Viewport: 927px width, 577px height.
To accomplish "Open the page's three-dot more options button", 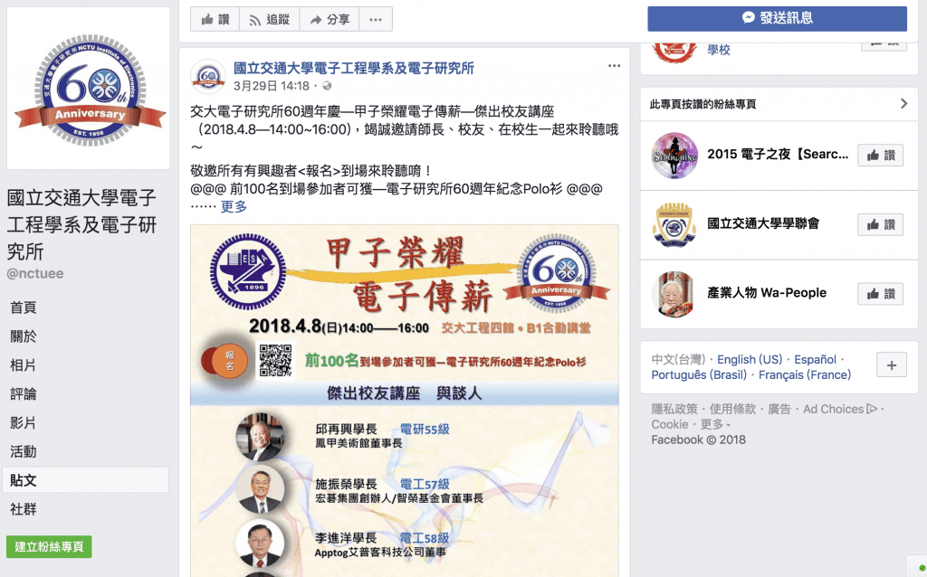I will tap(376, 20).
